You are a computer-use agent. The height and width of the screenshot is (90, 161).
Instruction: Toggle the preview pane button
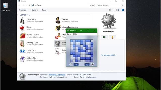coord(117,10)
